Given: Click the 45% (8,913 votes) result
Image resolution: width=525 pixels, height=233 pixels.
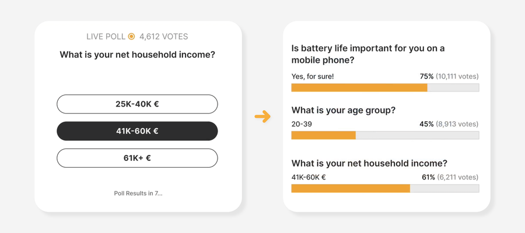Looking at the screenshot, I should pos(449,124).
